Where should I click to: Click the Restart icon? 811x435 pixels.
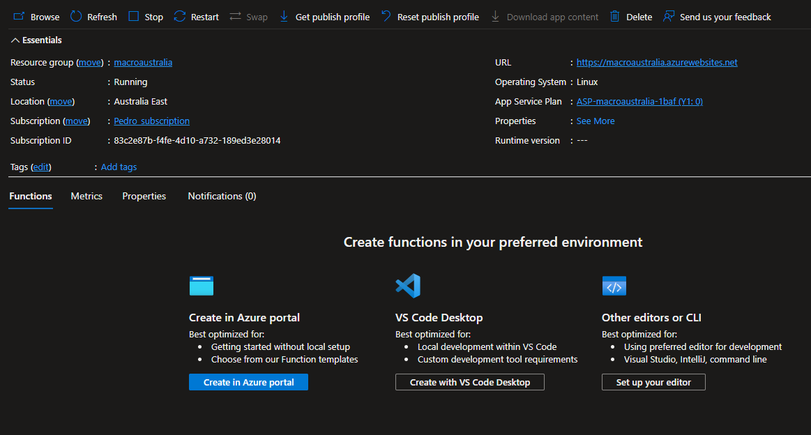click(x=179, y=17)
